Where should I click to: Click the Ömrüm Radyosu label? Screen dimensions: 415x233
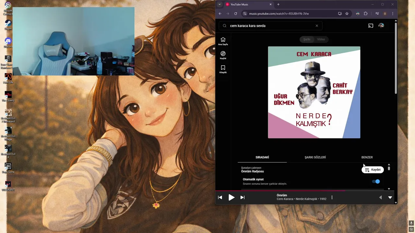pyautogui.click(x=252, y=172)
